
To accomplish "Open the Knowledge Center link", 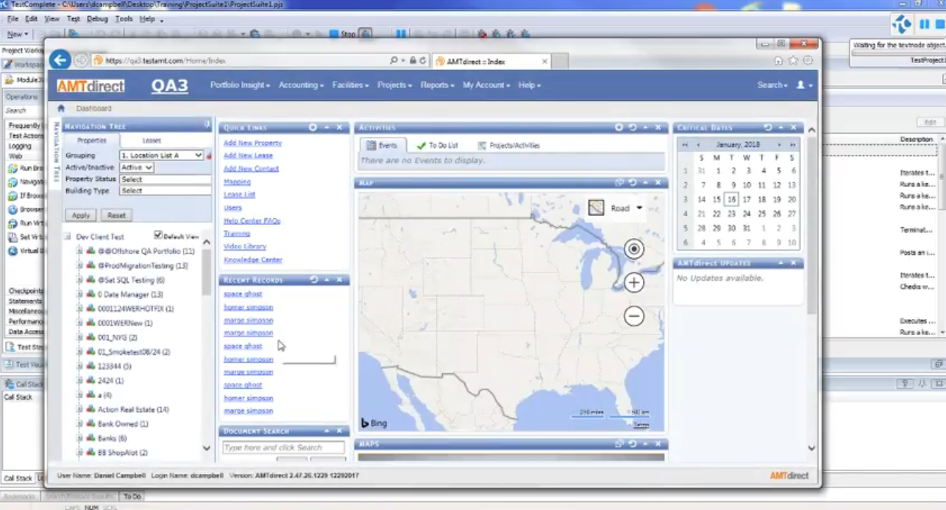I will pyautogui.click(x=252, y=259).
